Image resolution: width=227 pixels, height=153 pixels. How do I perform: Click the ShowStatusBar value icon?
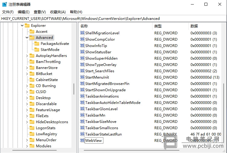82,52
